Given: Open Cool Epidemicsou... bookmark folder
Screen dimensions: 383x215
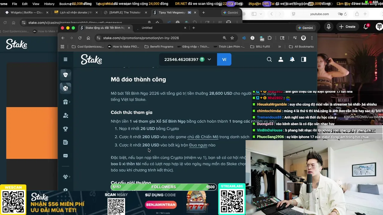Looking at the screenshot, I should [88, 47].
